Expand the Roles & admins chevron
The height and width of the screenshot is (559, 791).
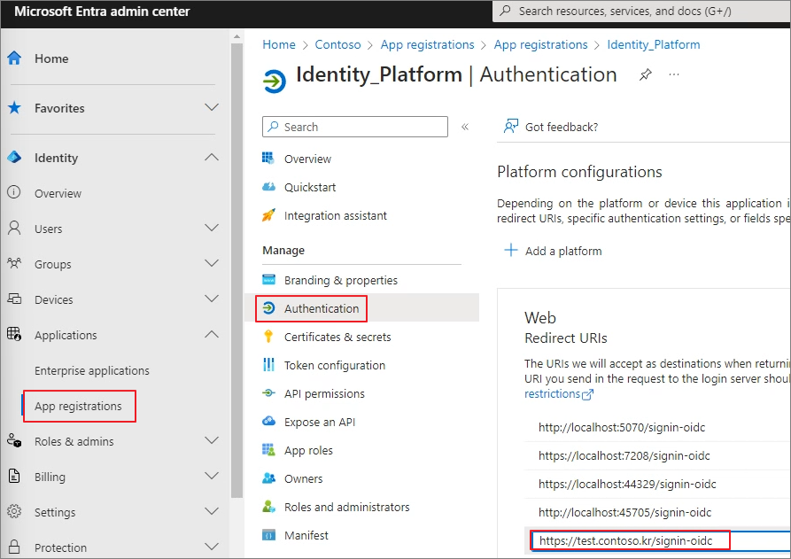pos(212,440)
